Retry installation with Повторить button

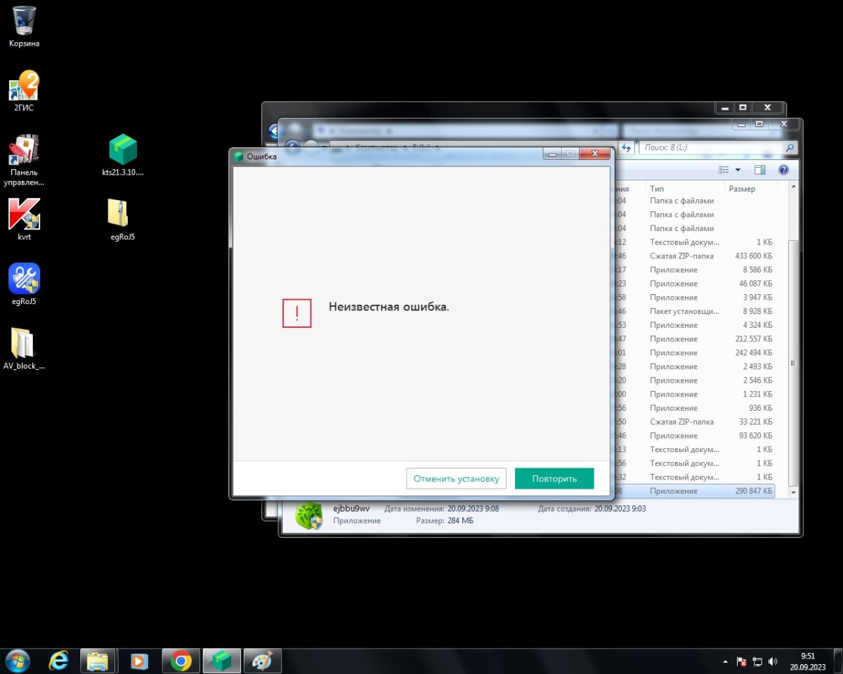coord(554,479)
